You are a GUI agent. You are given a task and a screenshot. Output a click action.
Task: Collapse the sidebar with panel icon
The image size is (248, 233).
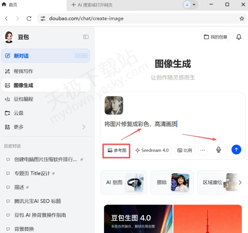86,37
